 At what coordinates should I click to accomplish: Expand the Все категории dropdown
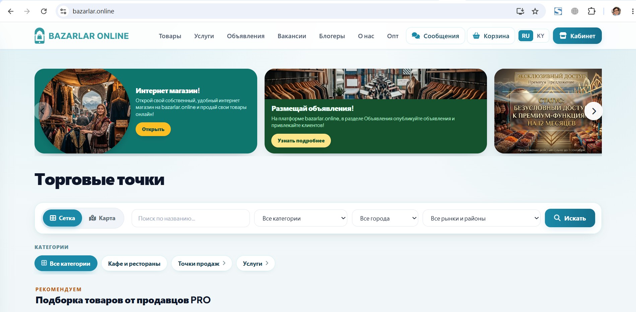coord(301,218)
